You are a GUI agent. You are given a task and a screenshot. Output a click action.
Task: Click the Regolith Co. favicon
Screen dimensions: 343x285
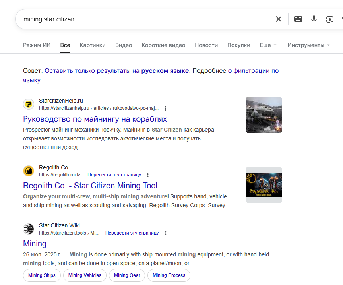[29, 171]
